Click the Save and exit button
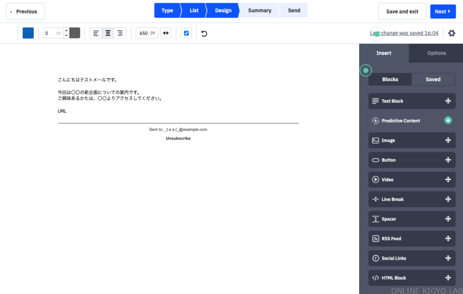This screenshot has width=463, height=294. coord(402,12)
